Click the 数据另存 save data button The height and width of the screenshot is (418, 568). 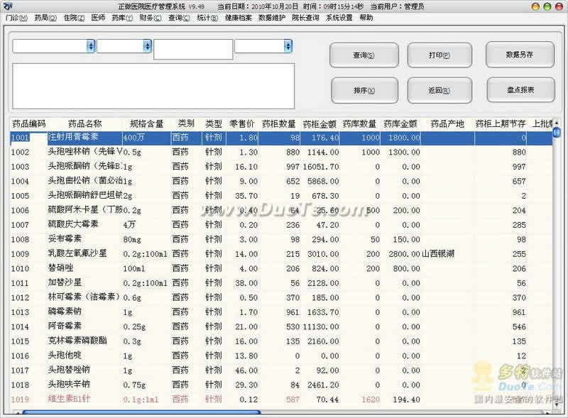520,55
